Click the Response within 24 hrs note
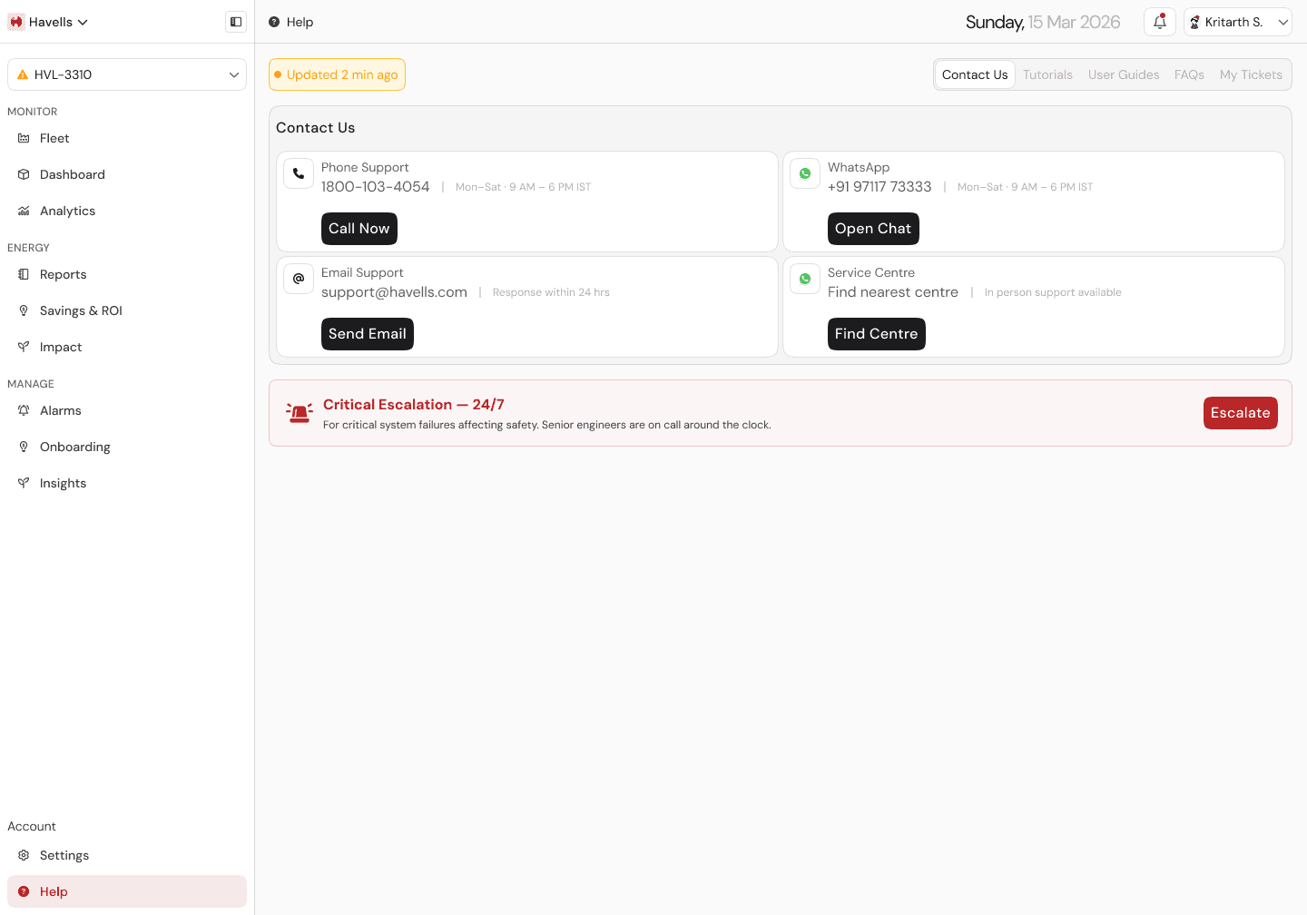The height and width of the screenshot is (915, 1307). point(551,292)
